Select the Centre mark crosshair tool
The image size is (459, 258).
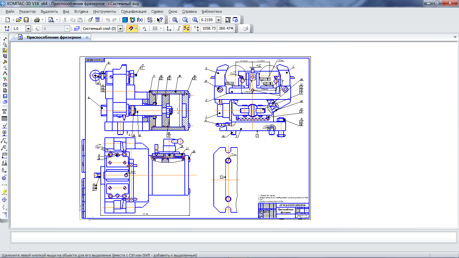click(5, 200)
